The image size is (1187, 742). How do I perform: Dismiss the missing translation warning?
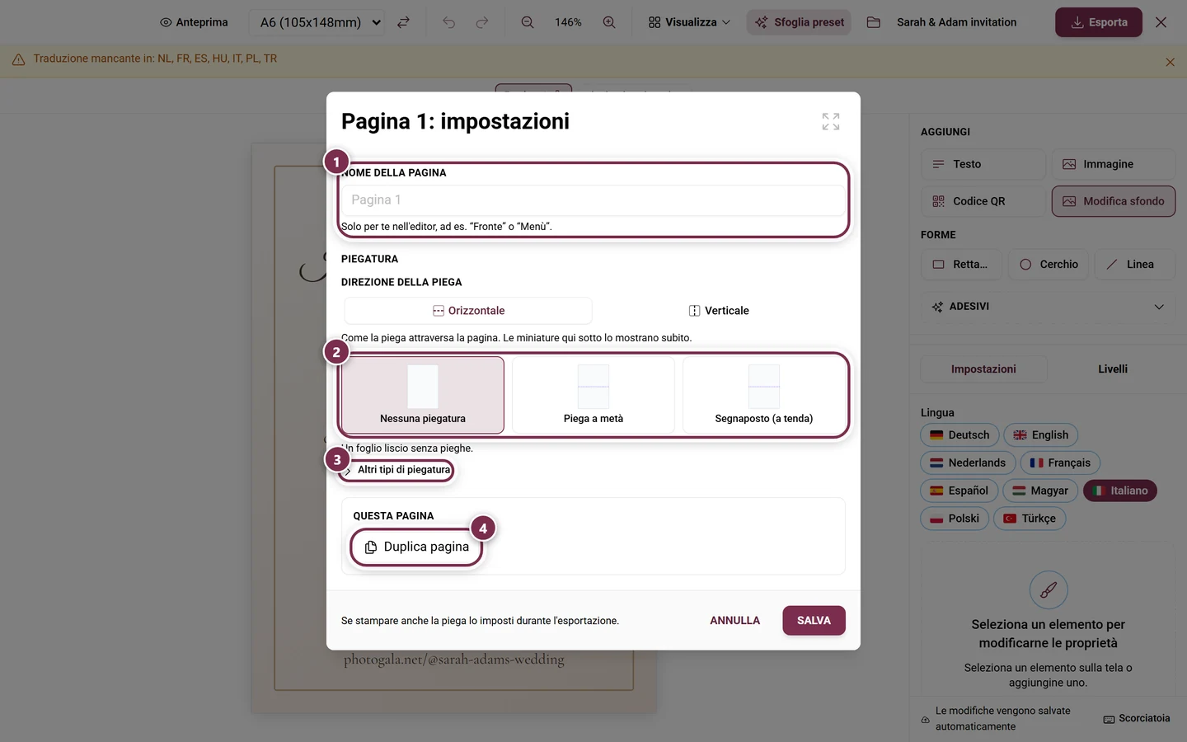coord(1170,62)
